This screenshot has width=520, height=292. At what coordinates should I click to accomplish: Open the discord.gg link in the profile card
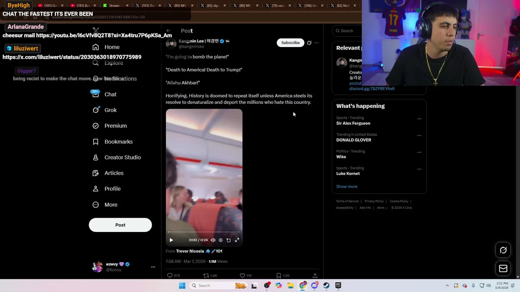[372, 88]
